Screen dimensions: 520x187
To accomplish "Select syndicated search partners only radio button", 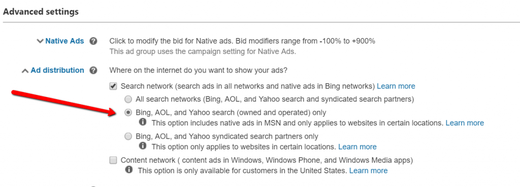I will coord(127,136).
